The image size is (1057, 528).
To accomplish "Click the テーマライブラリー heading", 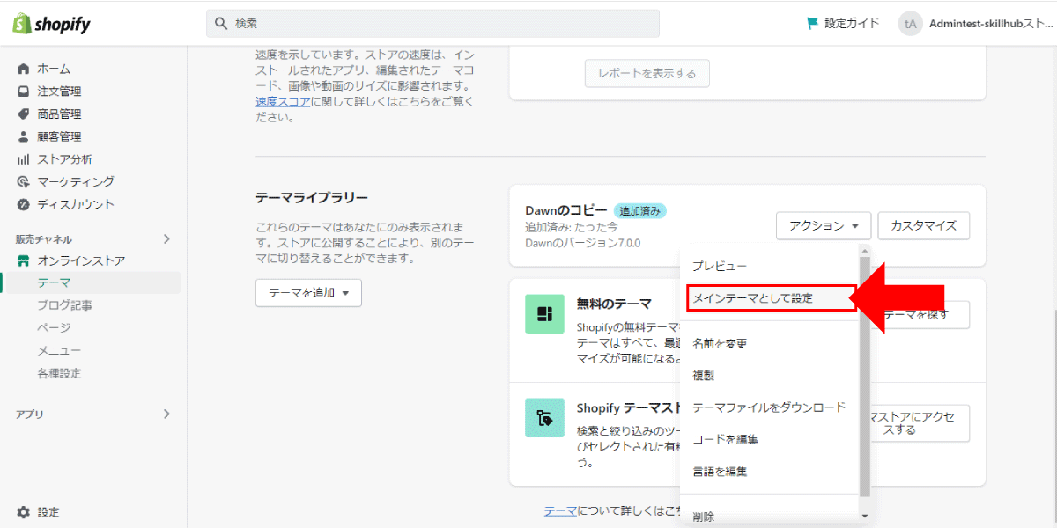I will point(312,198).
